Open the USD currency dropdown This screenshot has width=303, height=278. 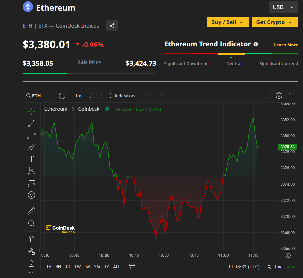pos(283,7)
